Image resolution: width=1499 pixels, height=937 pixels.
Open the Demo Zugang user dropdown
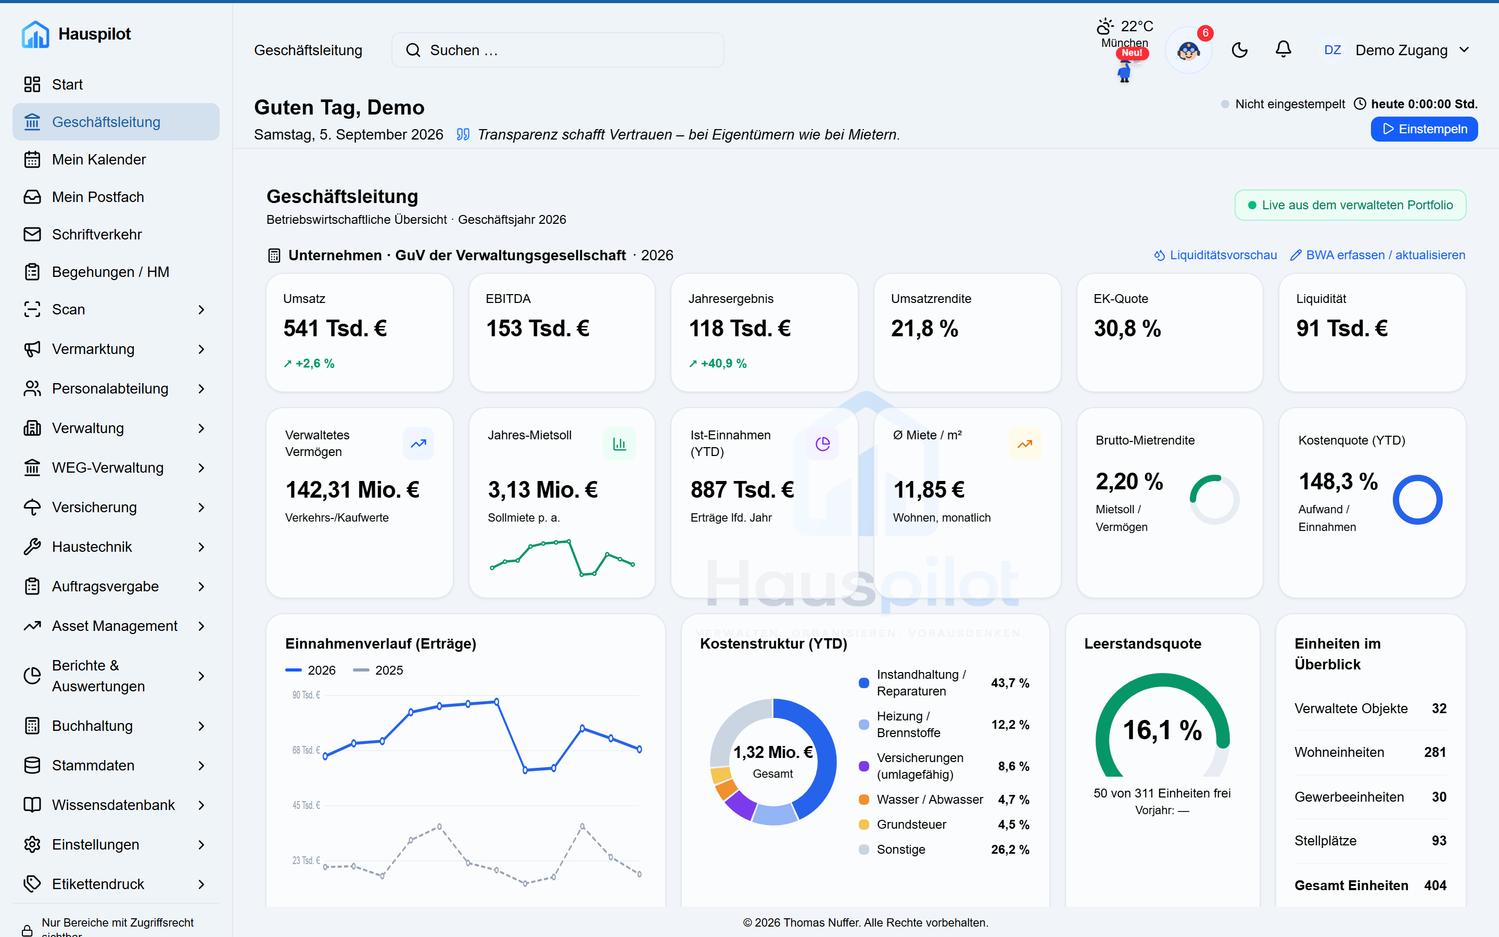tap(1396, 50)
